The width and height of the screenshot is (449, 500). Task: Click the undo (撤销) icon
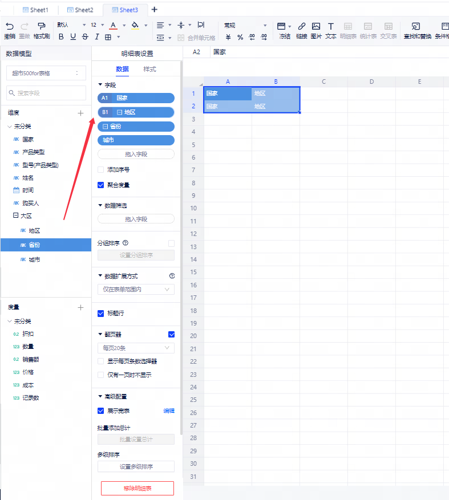point(9,26)
